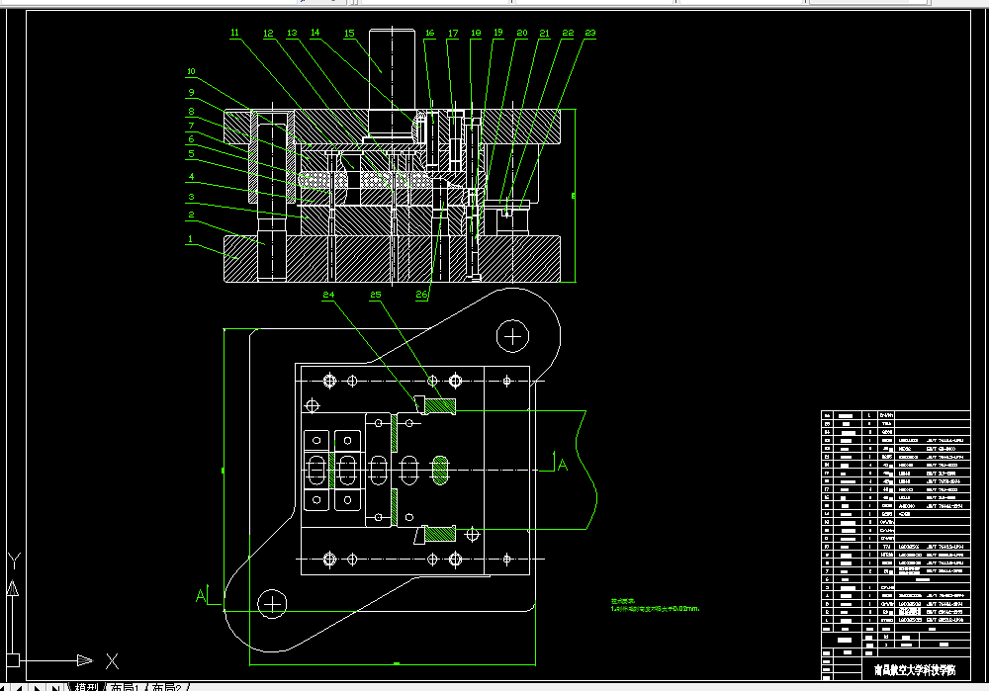Select the lower-left guide post hole crosshair
Viewport: 989px width, 691px height.
coord(272,605)
